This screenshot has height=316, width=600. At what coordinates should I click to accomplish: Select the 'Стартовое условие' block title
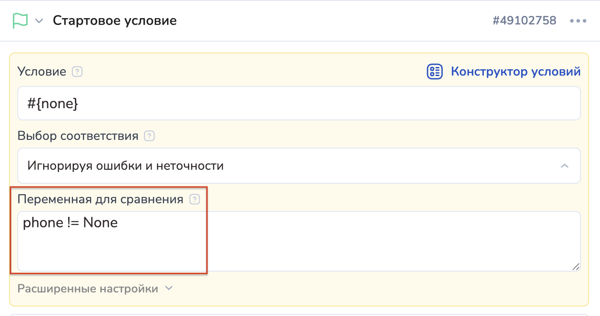tap(114, 21)
